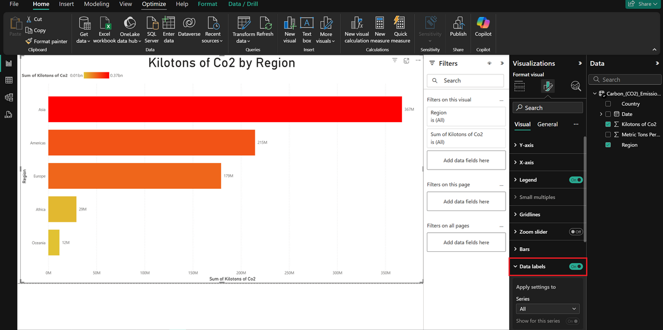Click the Focus mode icon on chart

[x=407, y=61]
